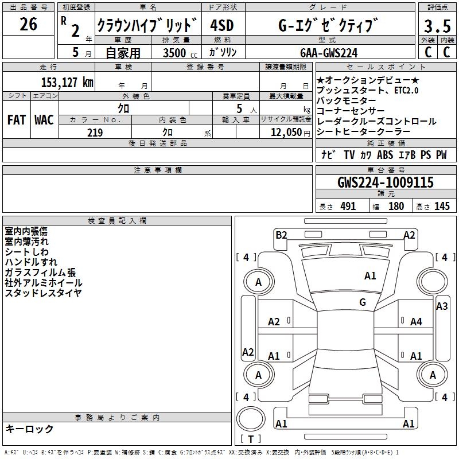
Task: Select the TV equipment entry
Action: 349,155
